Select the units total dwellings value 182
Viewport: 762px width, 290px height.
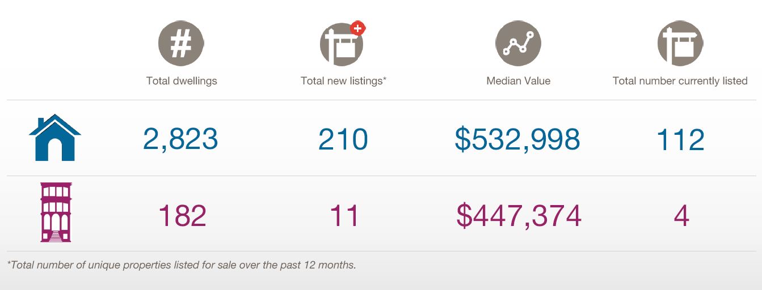(182, 215)
